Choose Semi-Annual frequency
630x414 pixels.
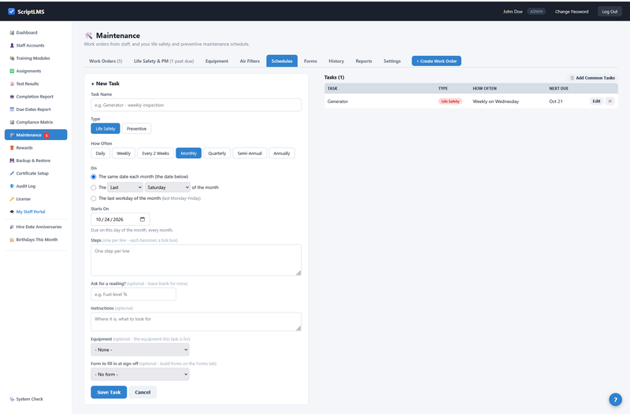click(250, 153)
